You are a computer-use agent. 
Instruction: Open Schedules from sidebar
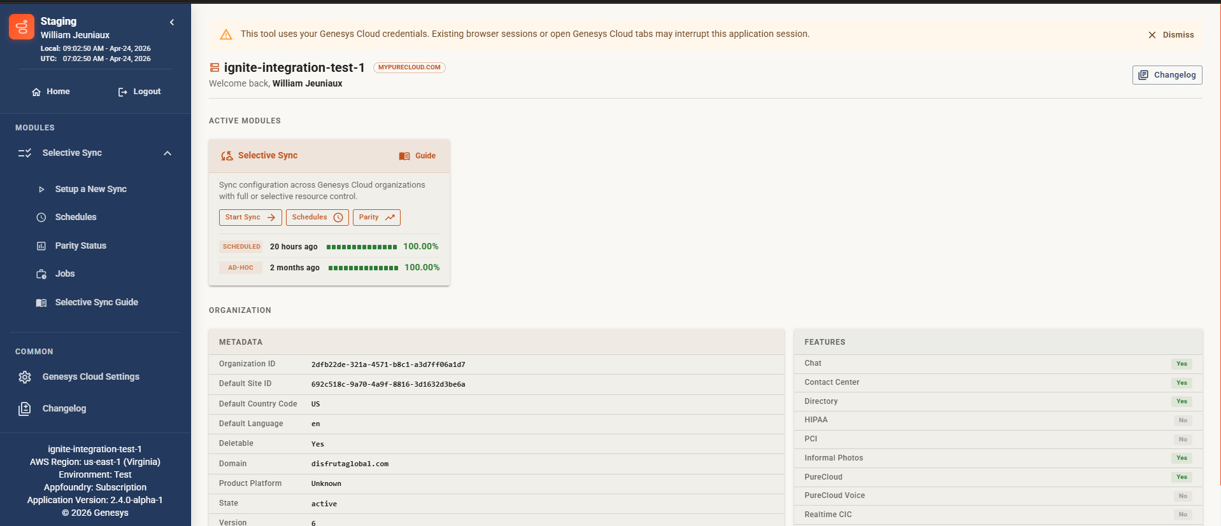[x=75, y=217]
